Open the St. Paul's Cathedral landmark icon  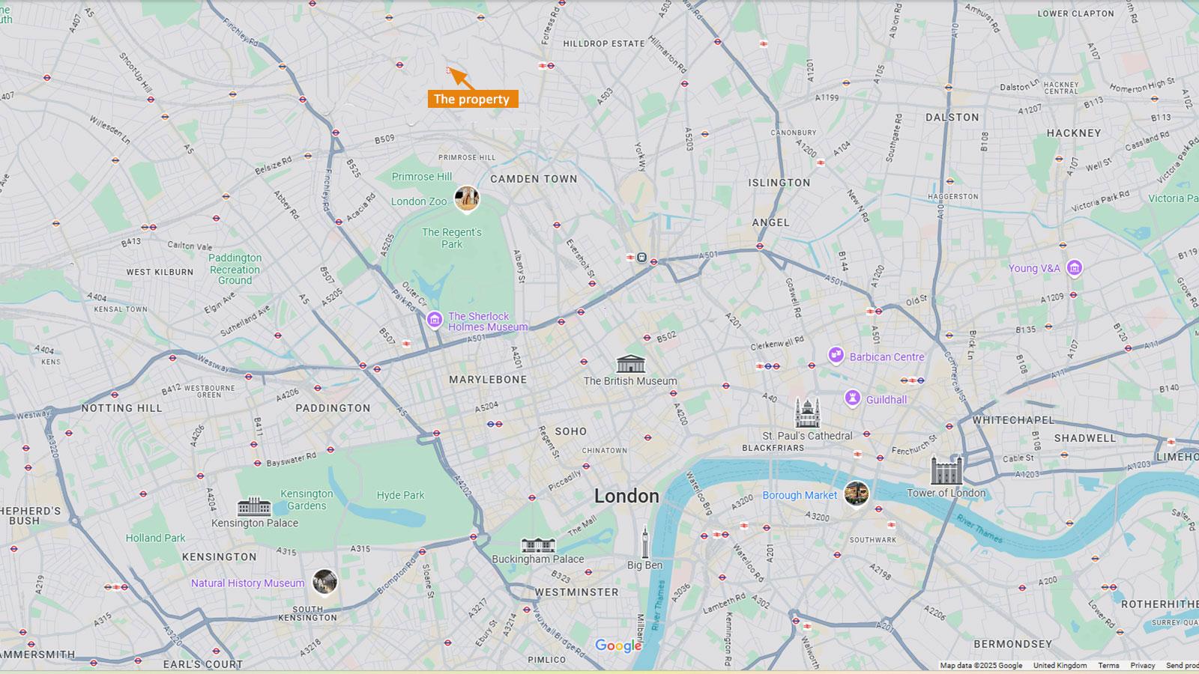807,413
